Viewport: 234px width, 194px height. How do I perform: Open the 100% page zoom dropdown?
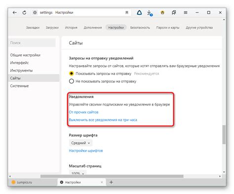tap(78, 173)
